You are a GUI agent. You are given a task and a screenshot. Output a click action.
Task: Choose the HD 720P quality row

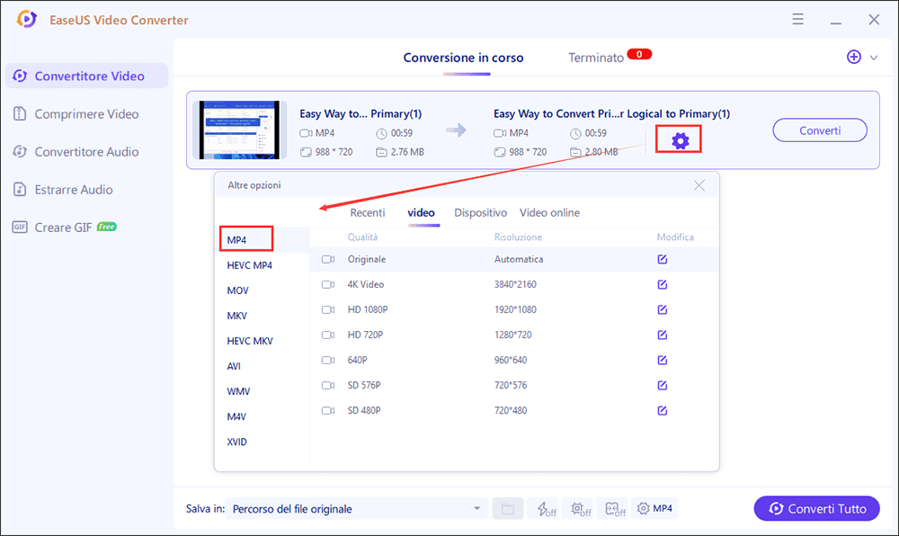tap(513, 335)
